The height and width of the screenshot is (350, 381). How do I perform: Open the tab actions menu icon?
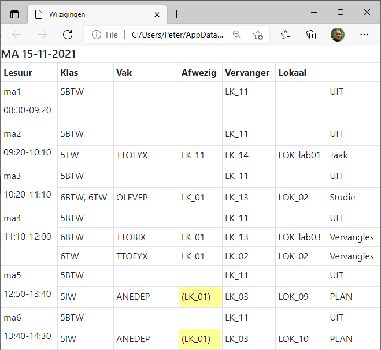[14, 14]
